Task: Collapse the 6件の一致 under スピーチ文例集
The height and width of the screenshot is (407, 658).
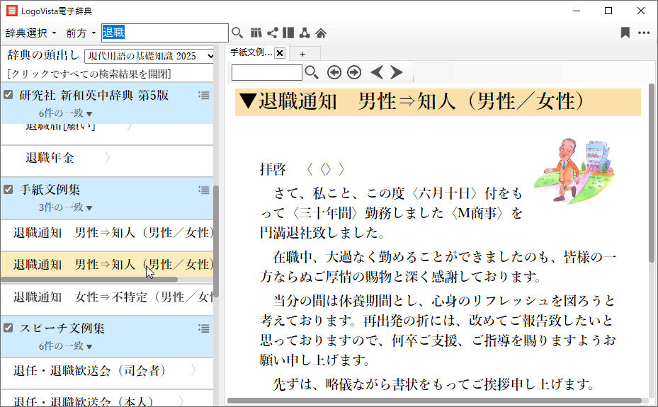Action: point(65,346)
